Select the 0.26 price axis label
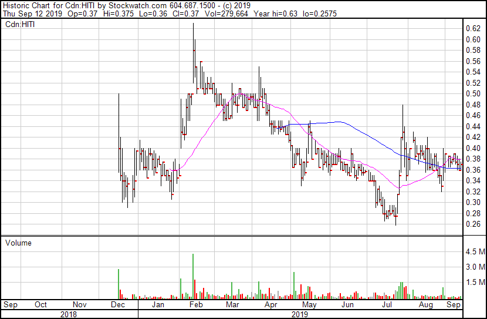The image size is (487, 319). 474,224
